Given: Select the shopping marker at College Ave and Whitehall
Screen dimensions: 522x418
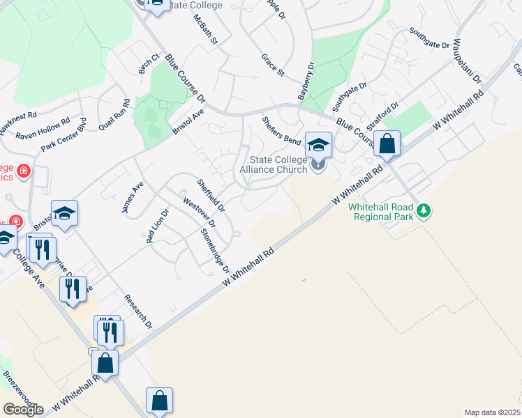Looking at the screenshot, I should 105,364.
